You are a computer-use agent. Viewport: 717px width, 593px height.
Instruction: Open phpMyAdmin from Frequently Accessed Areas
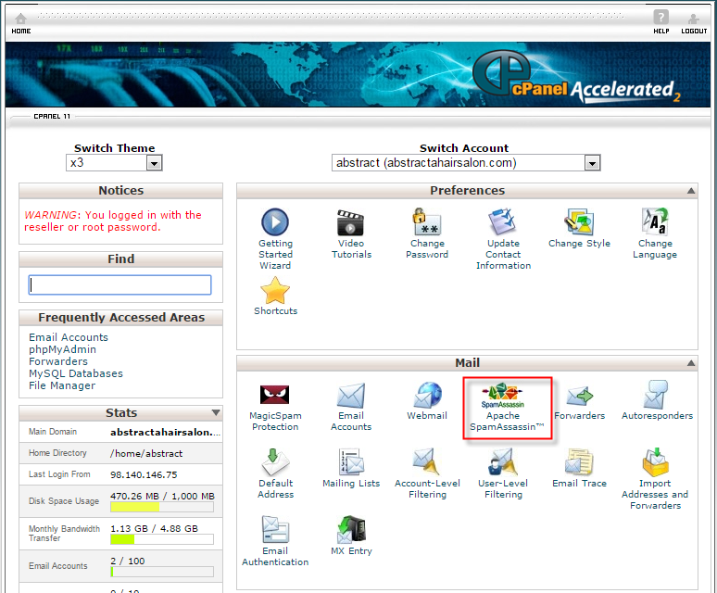tap(62, 349)
